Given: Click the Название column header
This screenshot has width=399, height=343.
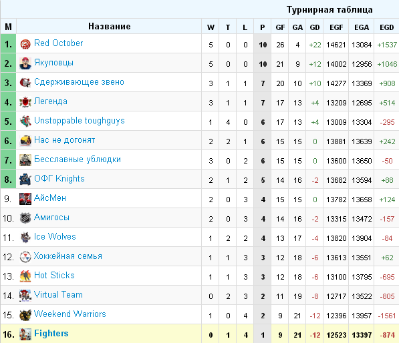Looking at the screenshot, I should pyautogui.click(x=109, y=27).
